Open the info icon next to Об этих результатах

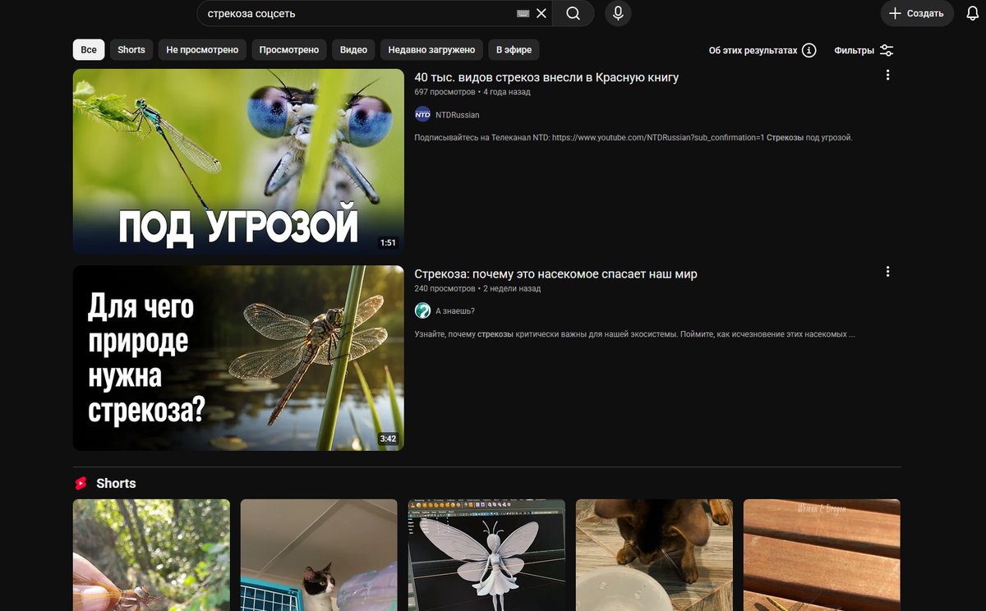click(809, 50)
